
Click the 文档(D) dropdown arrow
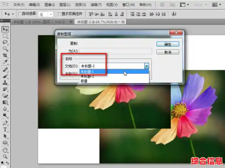147,66
